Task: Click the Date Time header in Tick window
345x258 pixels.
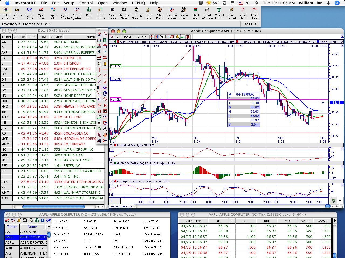Action: tap(193, 221)
